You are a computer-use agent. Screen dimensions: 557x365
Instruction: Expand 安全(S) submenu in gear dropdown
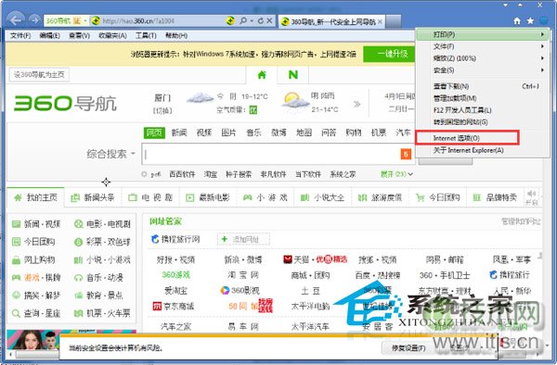point(483,70)
